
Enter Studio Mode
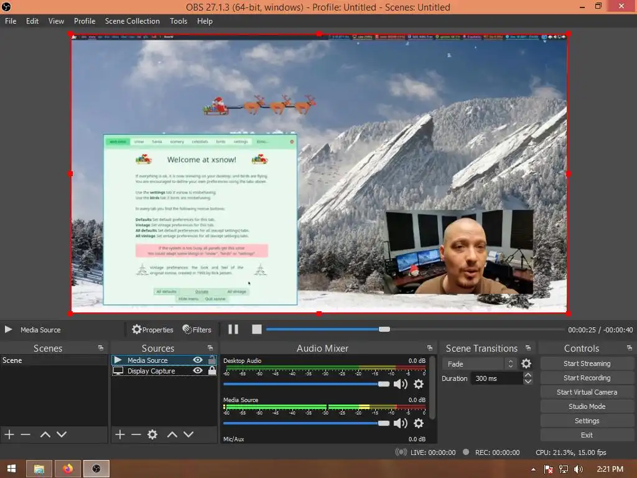click(x=587, y=406)
